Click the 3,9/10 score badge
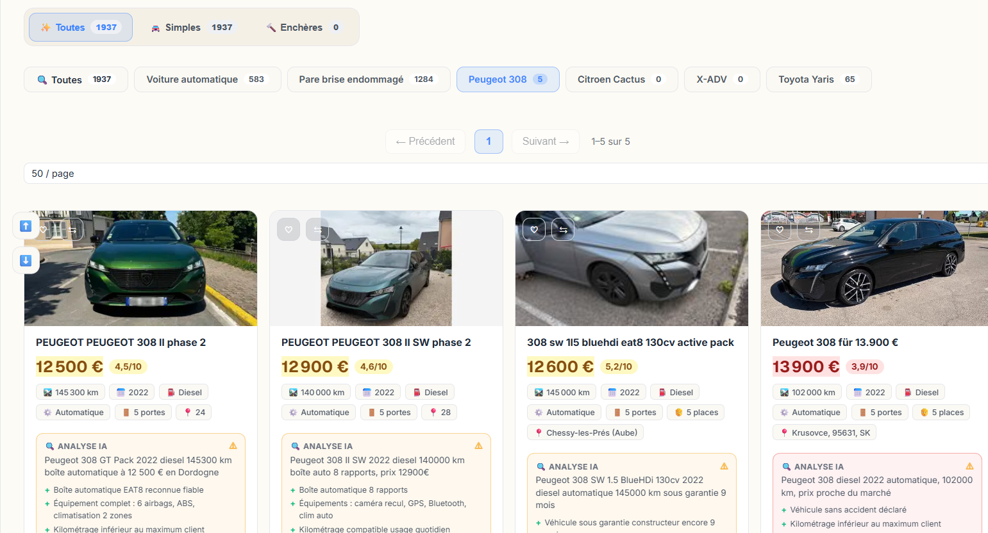Viewport: 988px width, 533px height. pos(865,367)
